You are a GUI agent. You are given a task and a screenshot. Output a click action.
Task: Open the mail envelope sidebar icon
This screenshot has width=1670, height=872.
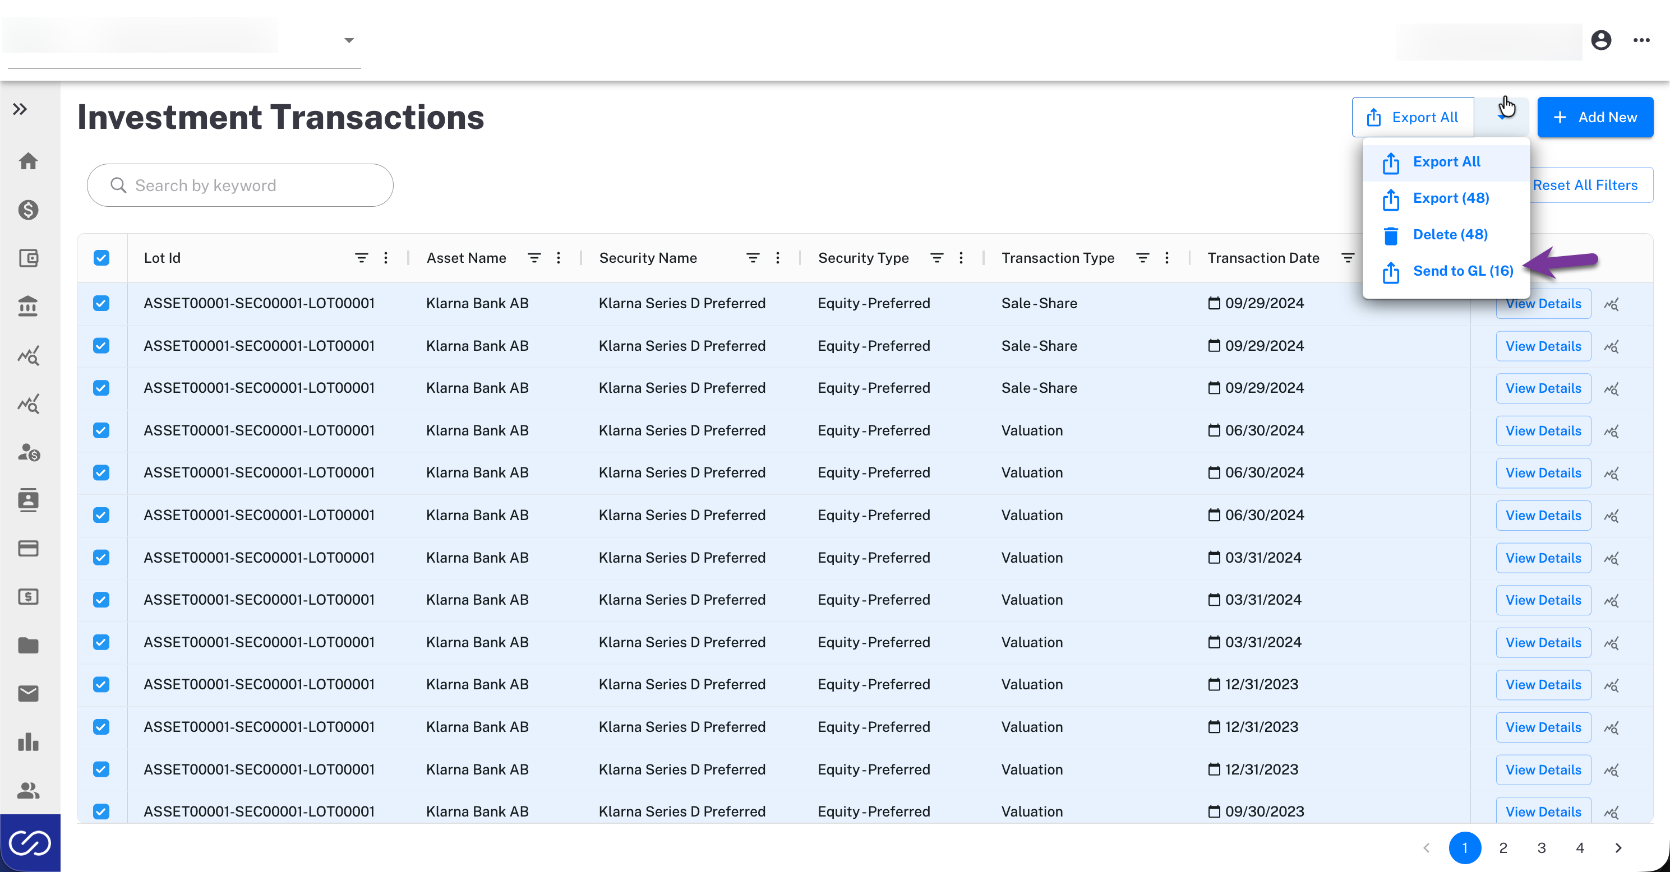[28, 694]
